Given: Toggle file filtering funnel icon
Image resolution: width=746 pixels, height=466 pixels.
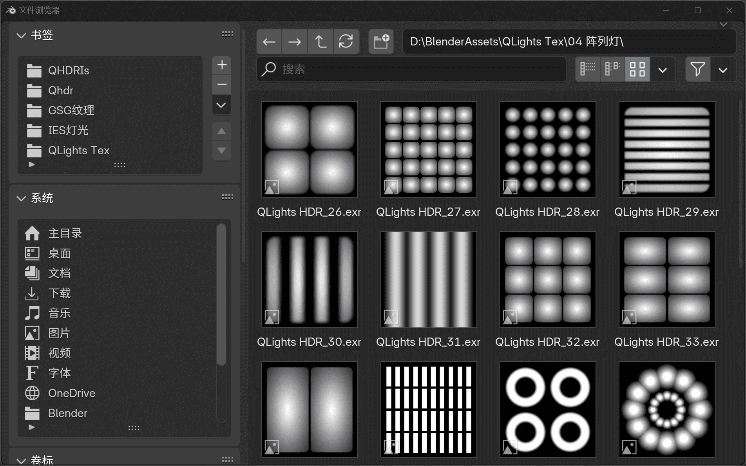Looking at the screenshot, I should [697, 69].
